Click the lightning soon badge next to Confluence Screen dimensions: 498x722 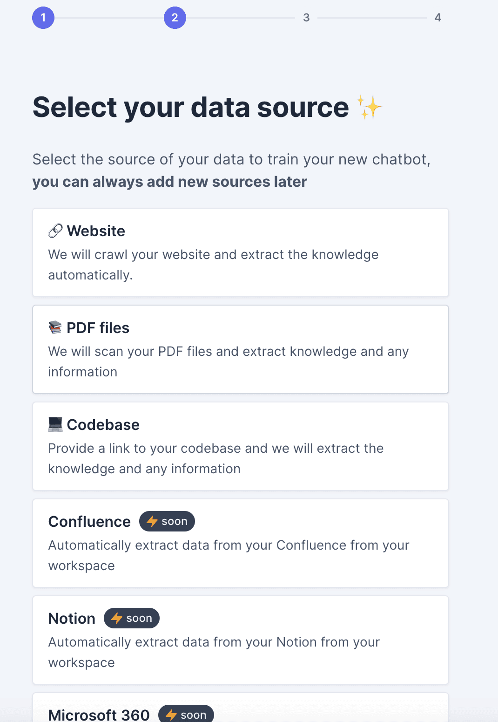click(167, 521)
